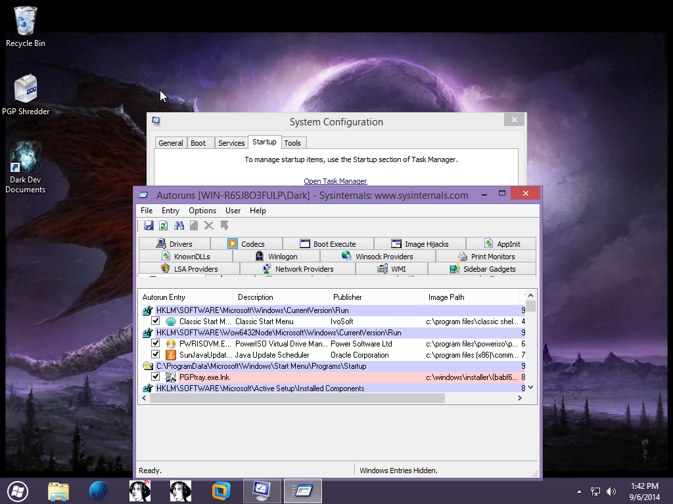This screenshot has width=673, height=504.
Task: Switch to the Winsock Providers tab
Action: [x=378, y=257]
